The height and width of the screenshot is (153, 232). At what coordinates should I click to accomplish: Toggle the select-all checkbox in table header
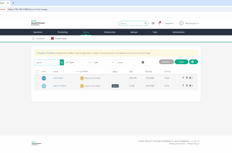(37, 71)
